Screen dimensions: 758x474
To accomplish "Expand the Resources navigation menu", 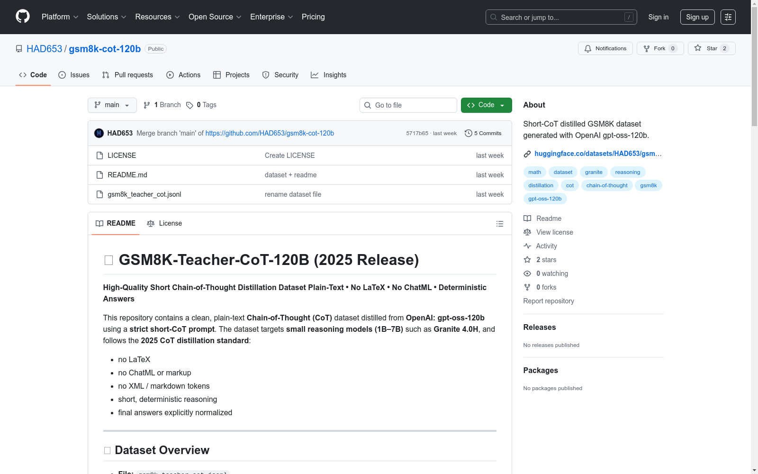I will click(x=158, y=17).
